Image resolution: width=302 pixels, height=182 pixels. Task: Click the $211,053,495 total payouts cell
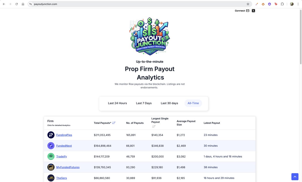(x=102, y=135)
